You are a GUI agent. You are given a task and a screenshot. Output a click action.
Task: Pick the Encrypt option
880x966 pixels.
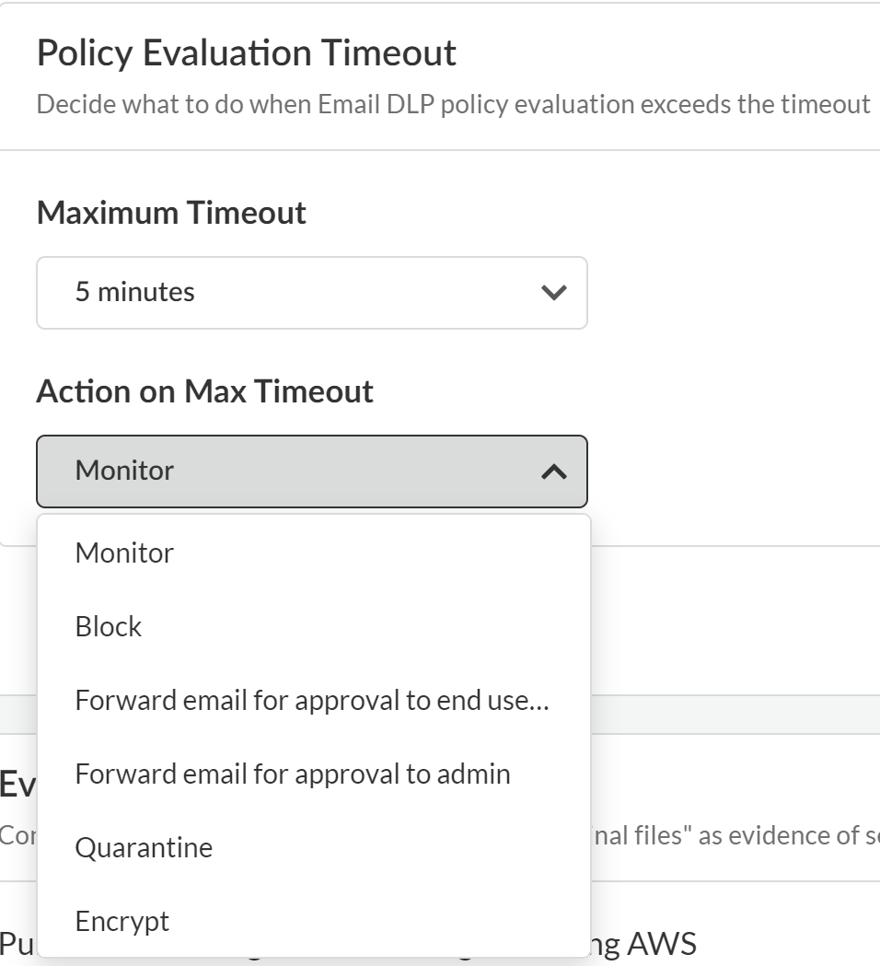(x=122, y=921)
